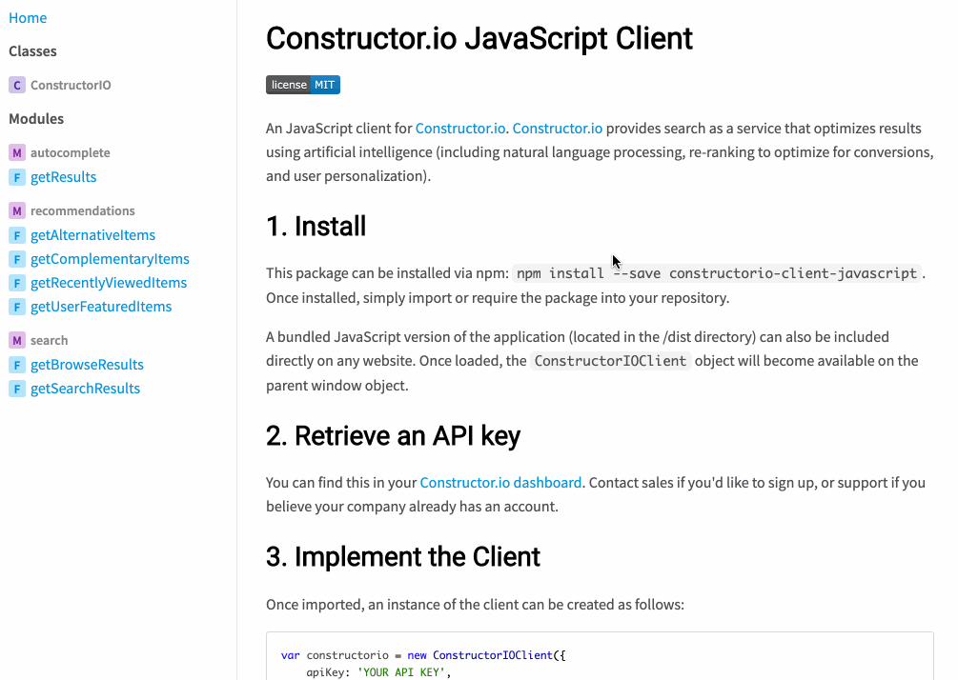Click the '3. Implement the Client' heading
958x680 pixels.
402,557
